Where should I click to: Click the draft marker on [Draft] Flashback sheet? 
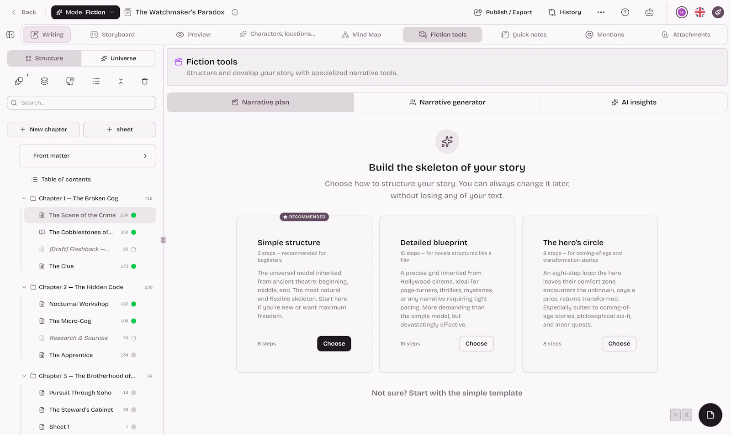pos(134,249)
